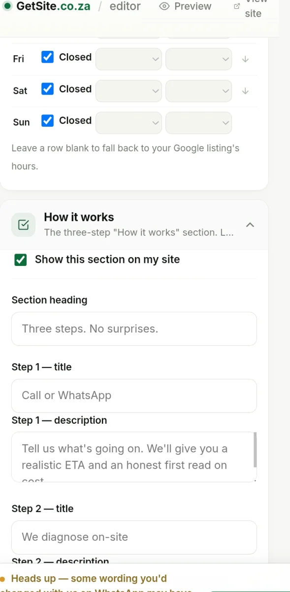290x592 pixels.
Task: Click the green GetSite logo dot
Action: click(7, 6)
